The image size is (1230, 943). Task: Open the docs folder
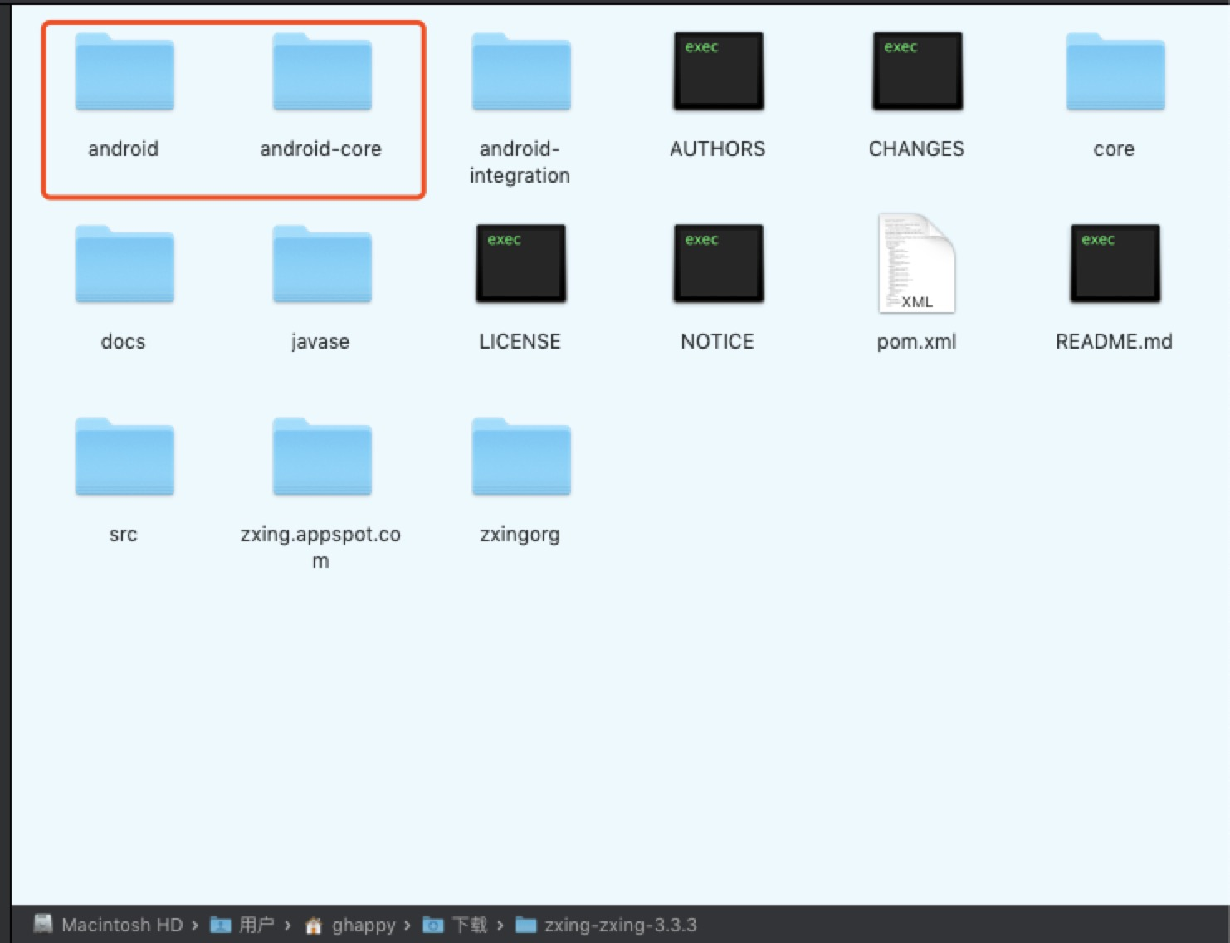[124, 266]
